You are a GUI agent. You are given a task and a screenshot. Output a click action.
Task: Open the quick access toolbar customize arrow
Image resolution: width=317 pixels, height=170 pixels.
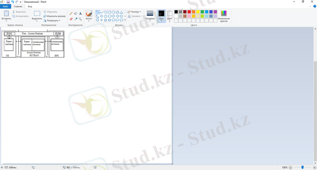tap(21, 2)
